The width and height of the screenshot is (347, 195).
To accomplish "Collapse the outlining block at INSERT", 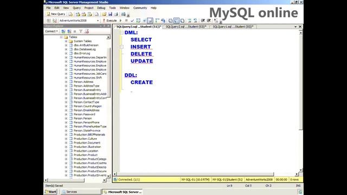I will point(121,47).
